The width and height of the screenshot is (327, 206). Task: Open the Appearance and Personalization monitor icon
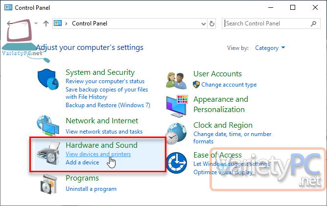point(177,106)
